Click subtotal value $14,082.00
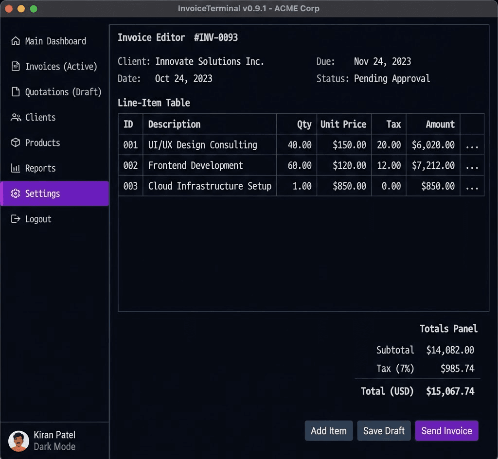This screenshot has width=498, height=459. (450, 350)
